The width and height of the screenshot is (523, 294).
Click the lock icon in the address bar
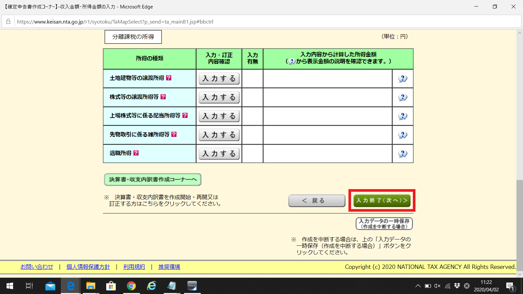point(8,22)
